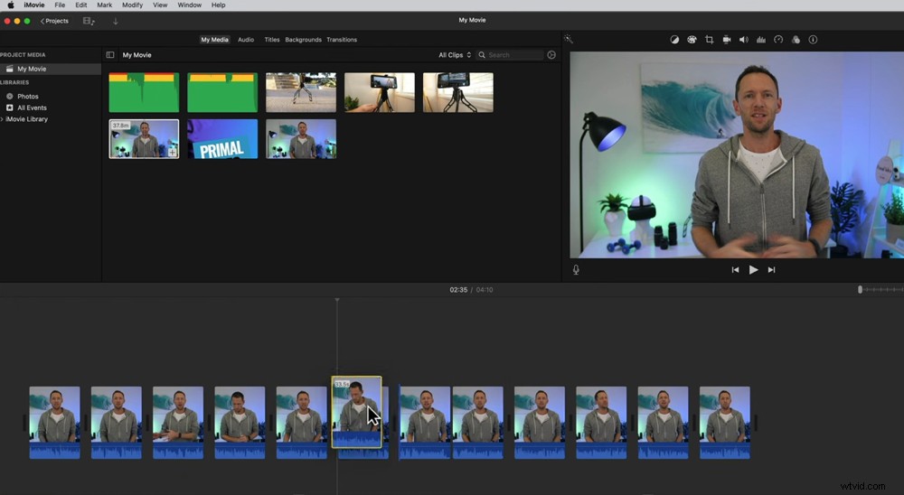Open the Volume adjustment tool
Screen dimensions: 904x495
(x=744, y=40)
